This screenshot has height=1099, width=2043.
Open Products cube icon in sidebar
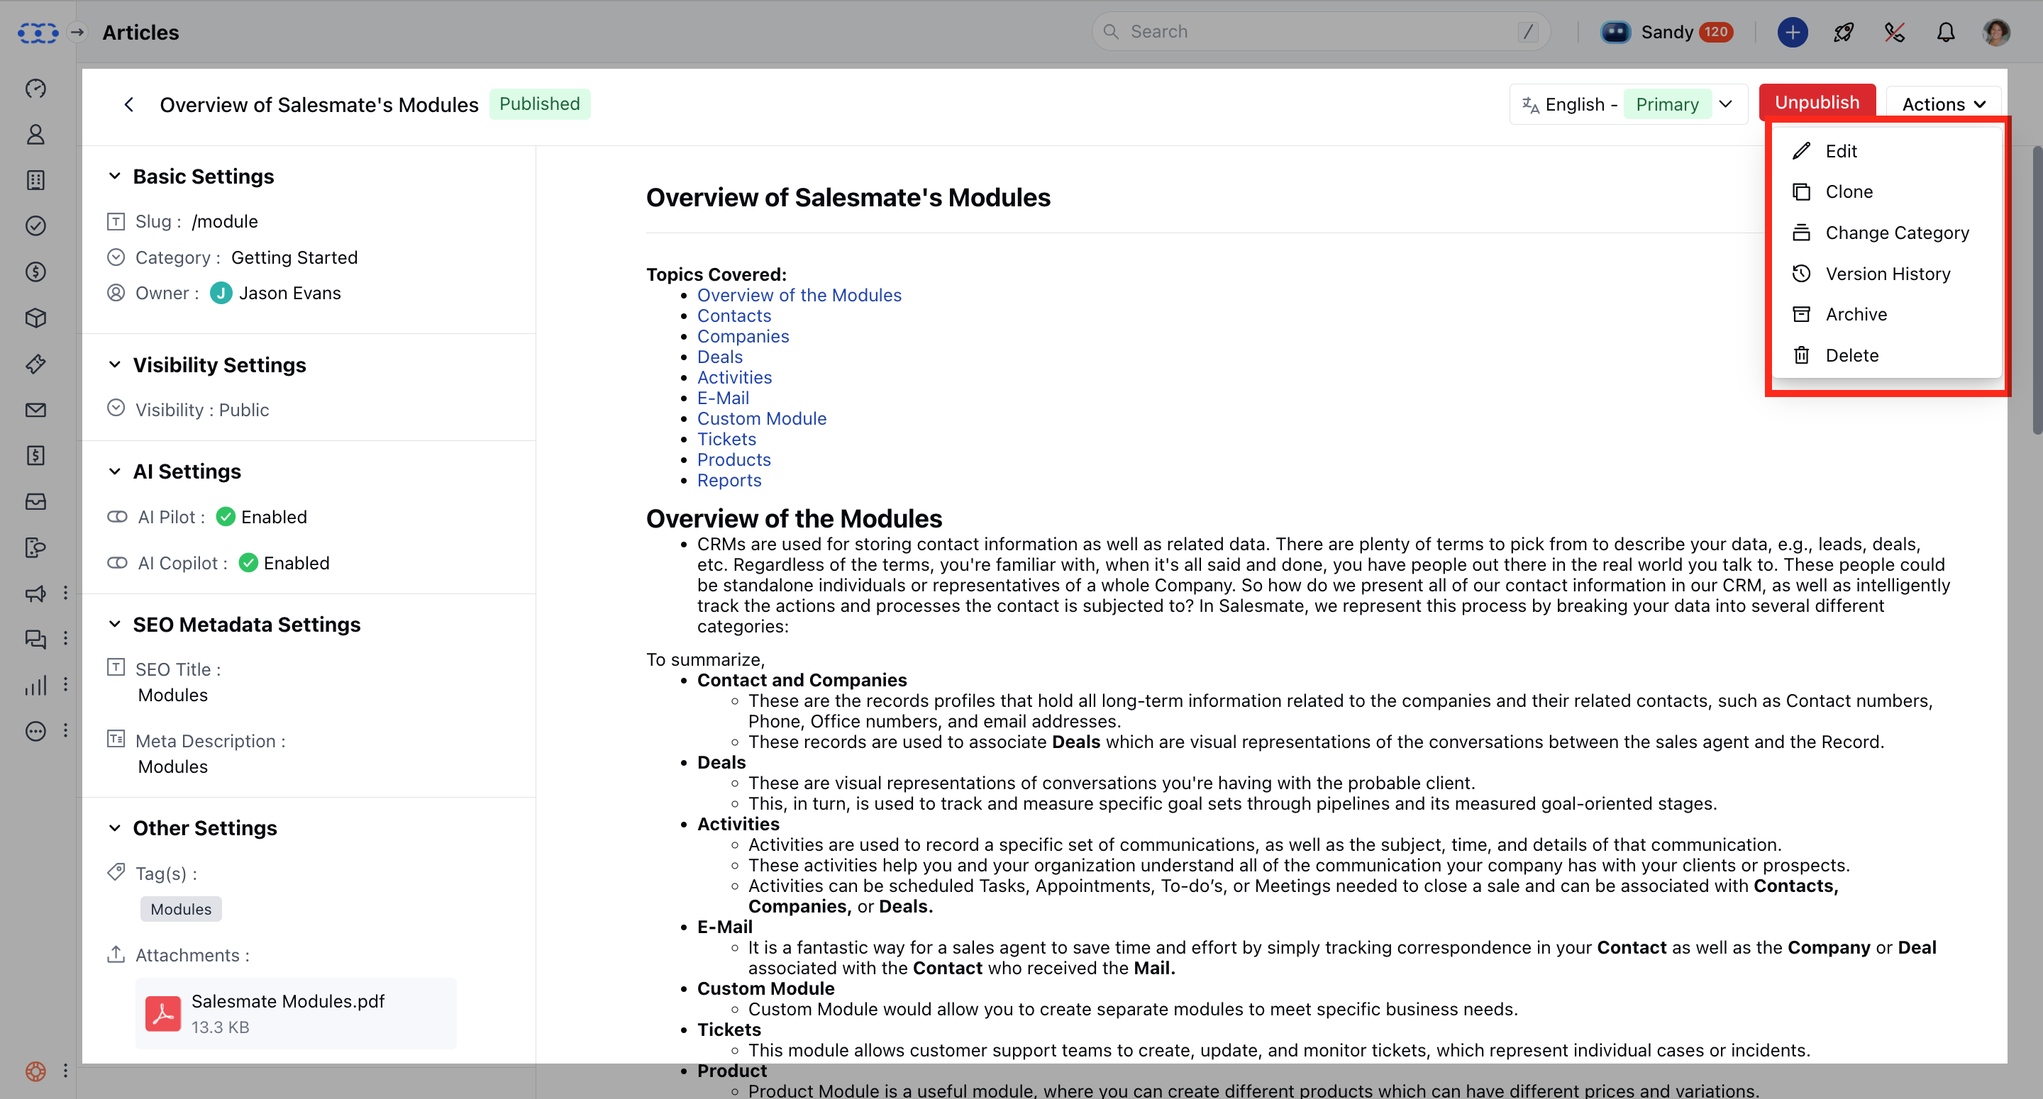[x=35, y=318]
